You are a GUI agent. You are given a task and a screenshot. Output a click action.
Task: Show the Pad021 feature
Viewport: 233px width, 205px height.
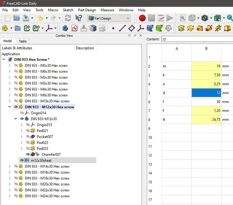[x=28, y=131]
